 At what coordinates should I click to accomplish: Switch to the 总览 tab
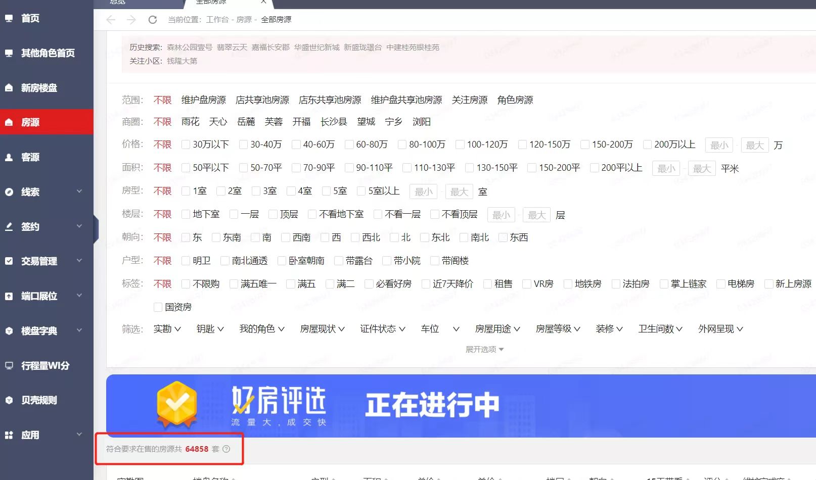pos(117,2)
